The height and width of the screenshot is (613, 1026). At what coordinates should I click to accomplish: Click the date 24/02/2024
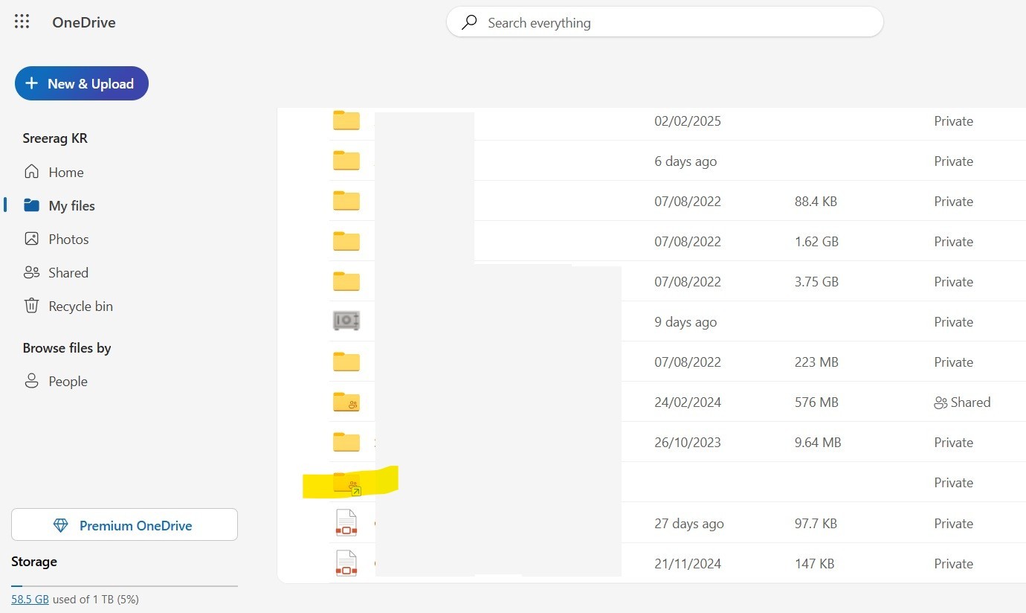688,402
